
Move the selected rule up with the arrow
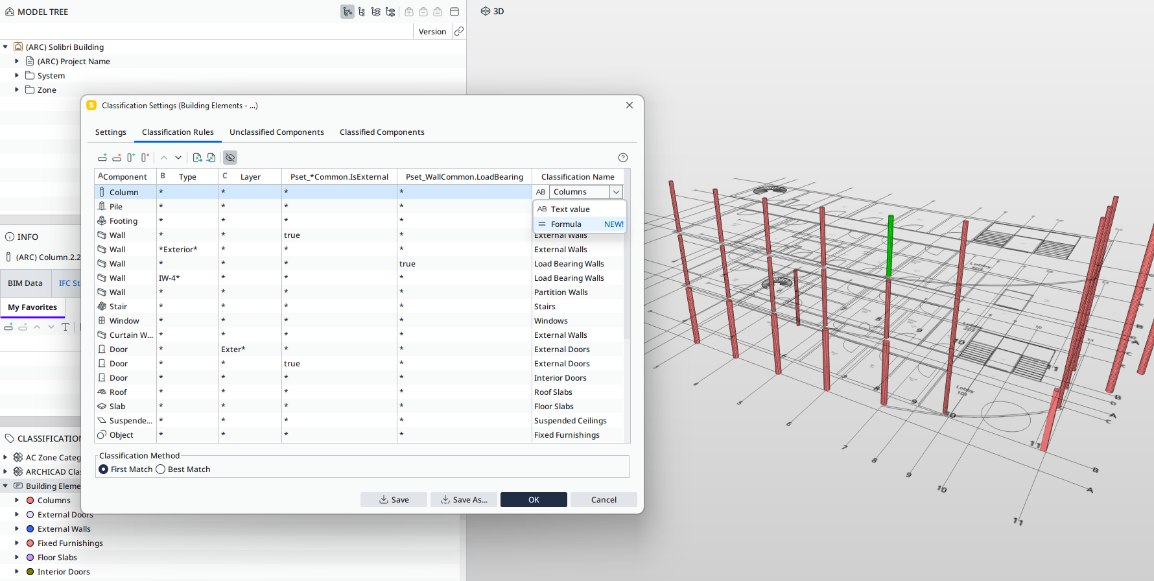coord(164,158)
